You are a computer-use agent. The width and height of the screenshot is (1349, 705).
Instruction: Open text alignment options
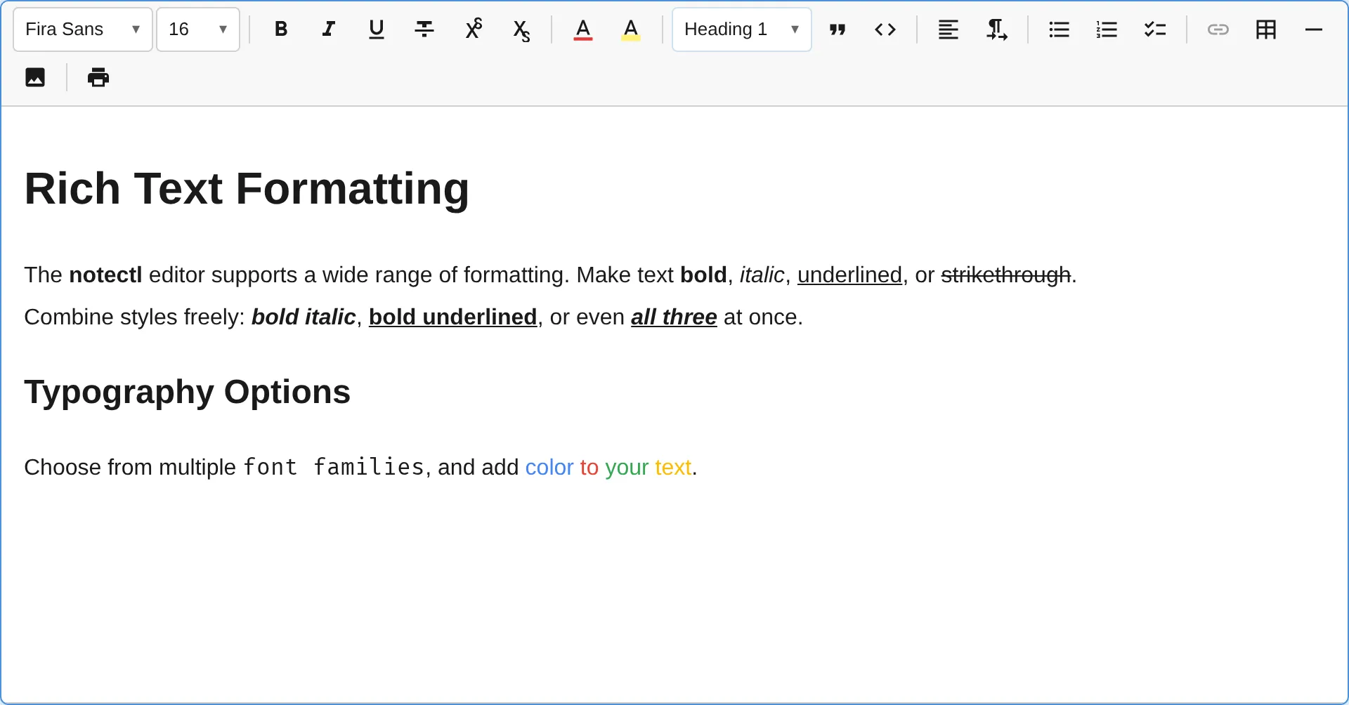[x=948, y=29]
